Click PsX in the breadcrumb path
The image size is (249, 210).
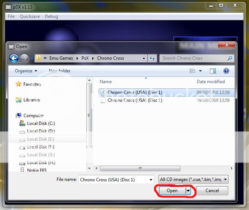click(85, 58)
